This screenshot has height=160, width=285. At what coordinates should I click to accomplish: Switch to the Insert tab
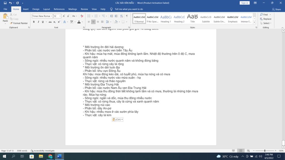(x=26, y=9)
